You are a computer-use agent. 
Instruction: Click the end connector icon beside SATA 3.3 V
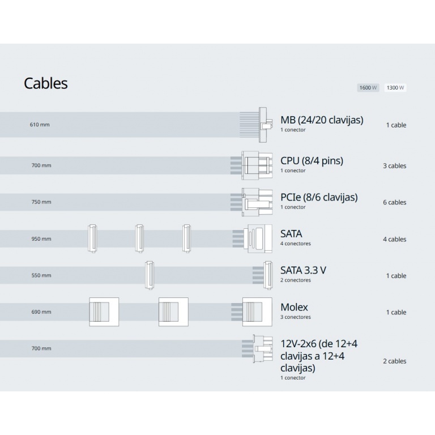259,275
